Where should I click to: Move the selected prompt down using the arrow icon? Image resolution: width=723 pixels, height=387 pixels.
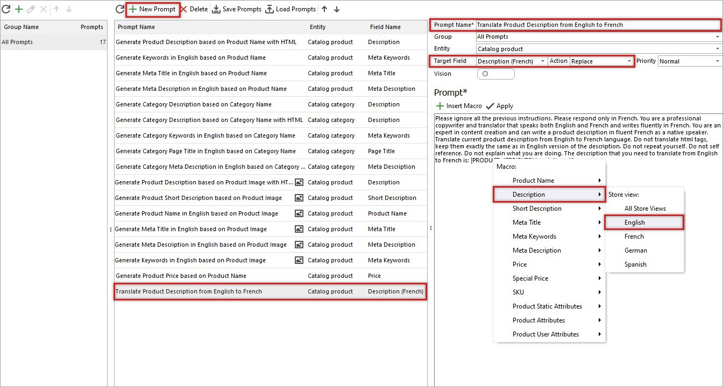tap(337, 9)
